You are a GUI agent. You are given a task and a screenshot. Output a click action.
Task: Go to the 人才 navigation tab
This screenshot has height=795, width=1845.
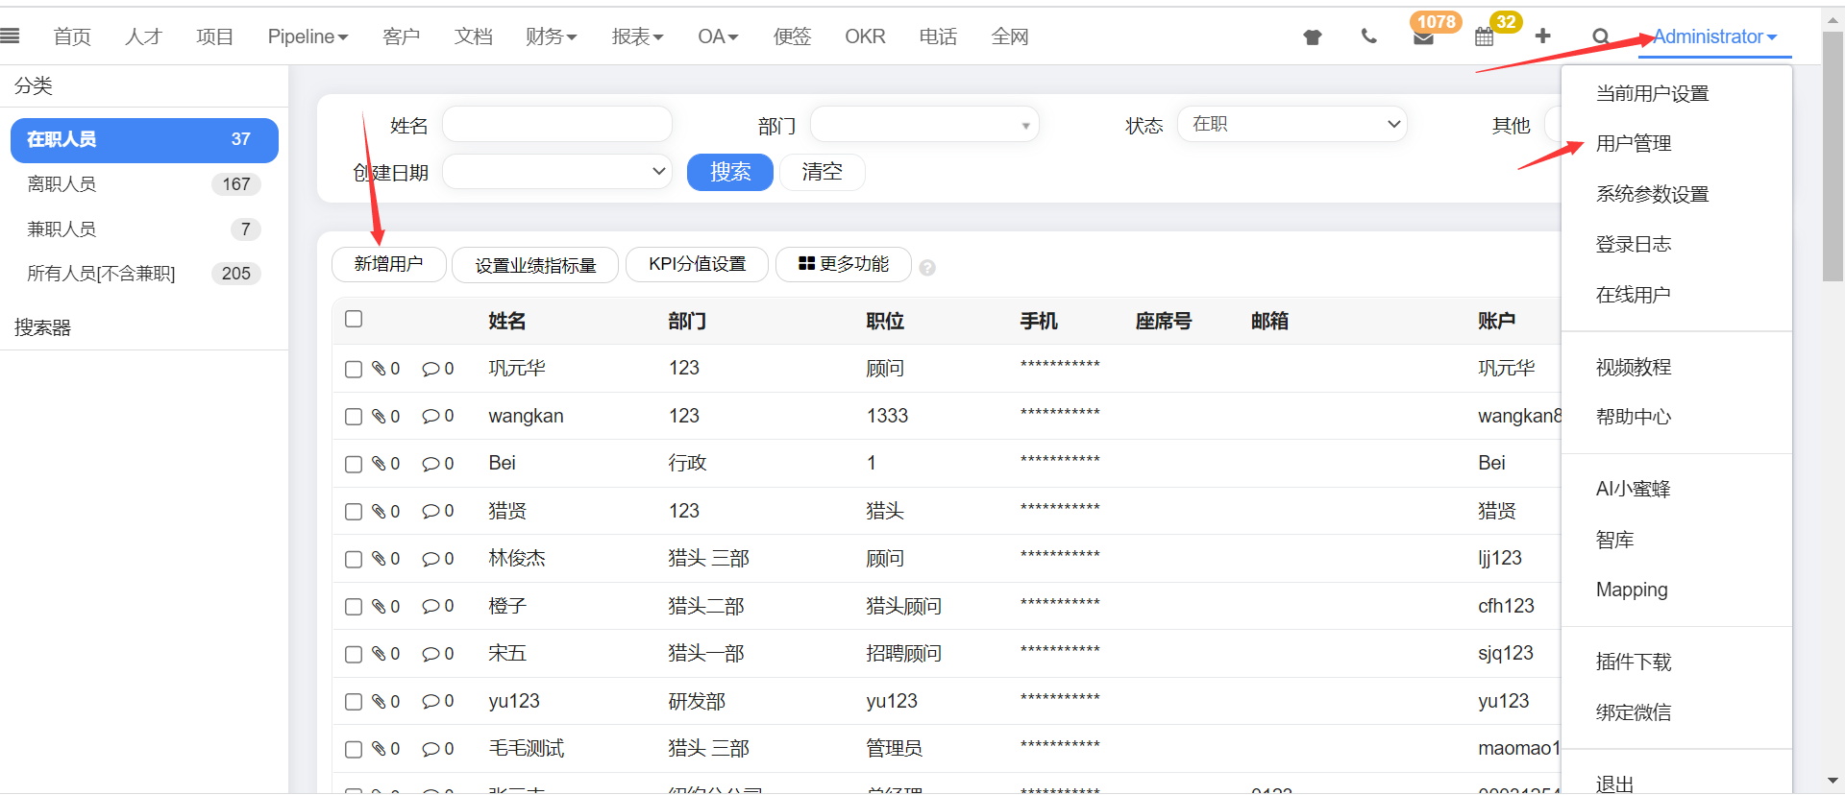click(x=143, y=36)
